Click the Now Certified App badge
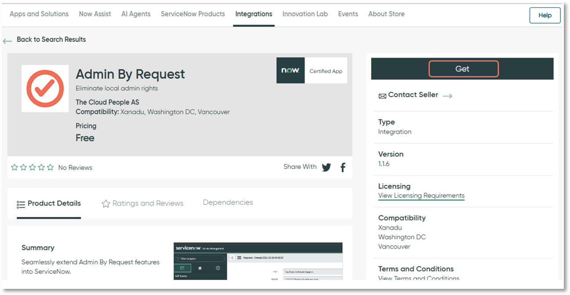The image size is (570, 295). [312, 70]
